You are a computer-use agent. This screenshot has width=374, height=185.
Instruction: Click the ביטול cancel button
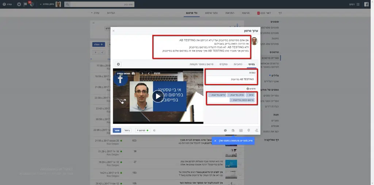click(127, 130)
